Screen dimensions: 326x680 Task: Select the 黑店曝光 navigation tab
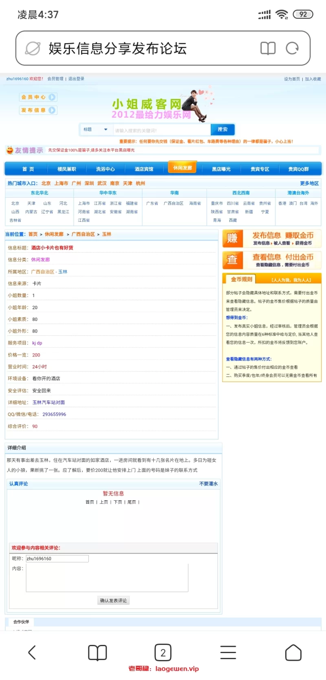(x=221, y=169)
